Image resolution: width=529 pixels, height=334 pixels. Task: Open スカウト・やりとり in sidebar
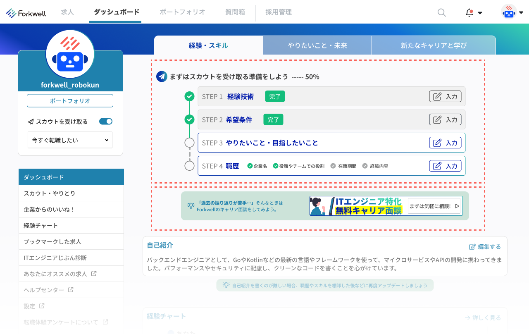coord(71,193)
